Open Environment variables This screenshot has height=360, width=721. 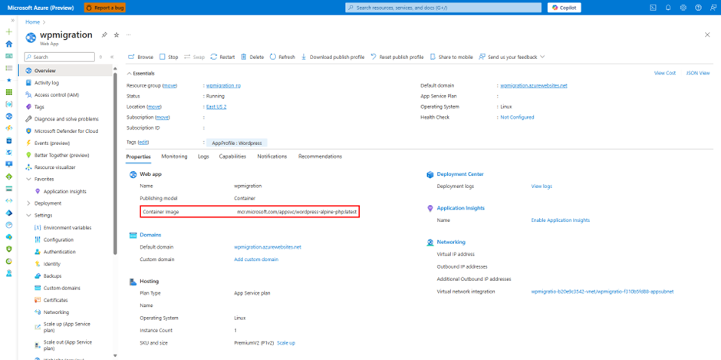click(x=68, y=228)
